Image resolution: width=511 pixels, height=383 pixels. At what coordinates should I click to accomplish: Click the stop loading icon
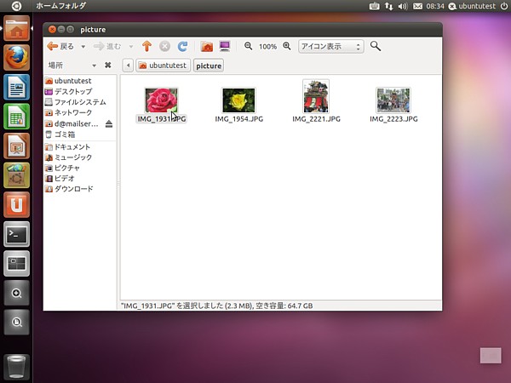(165, 46)
